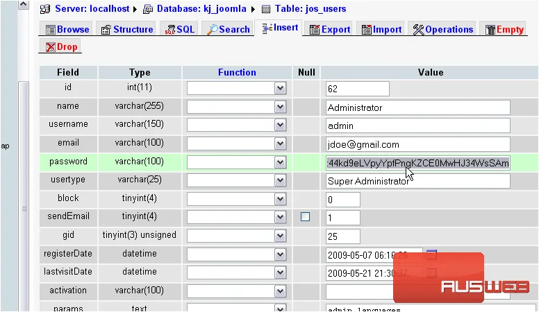Go to the Import tab
This screenshot has width=539, height=312.
381,30
